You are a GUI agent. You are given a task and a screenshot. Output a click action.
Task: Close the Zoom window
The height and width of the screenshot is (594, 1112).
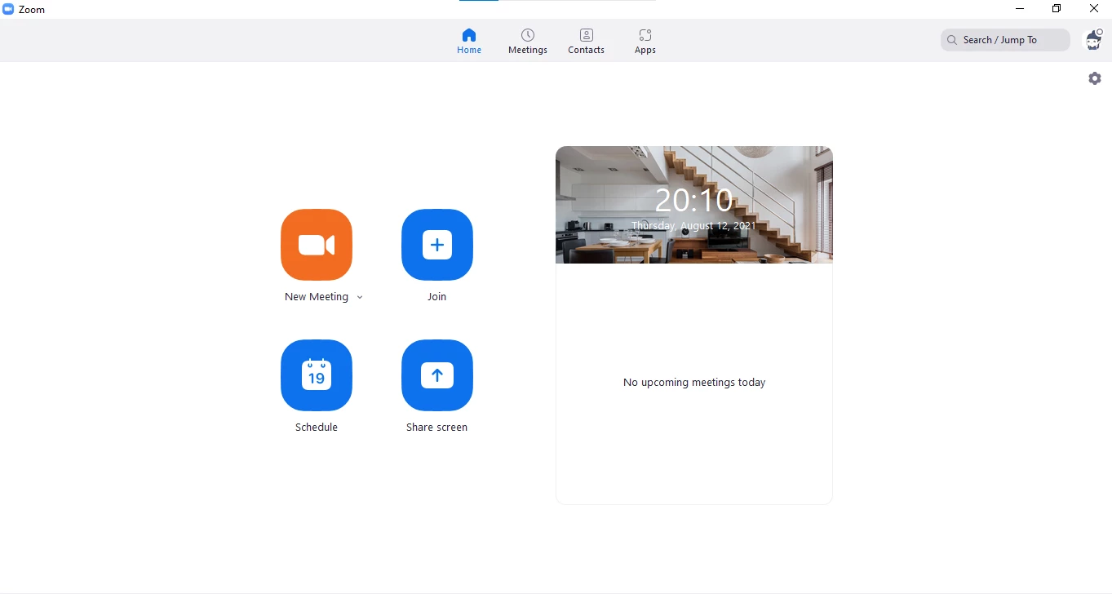[1094, 9]
